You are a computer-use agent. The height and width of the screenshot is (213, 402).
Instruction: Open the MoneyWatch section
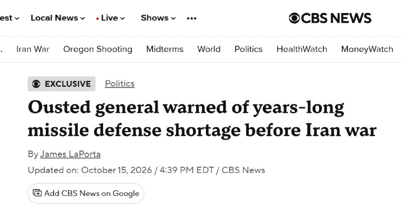point(367,49)
